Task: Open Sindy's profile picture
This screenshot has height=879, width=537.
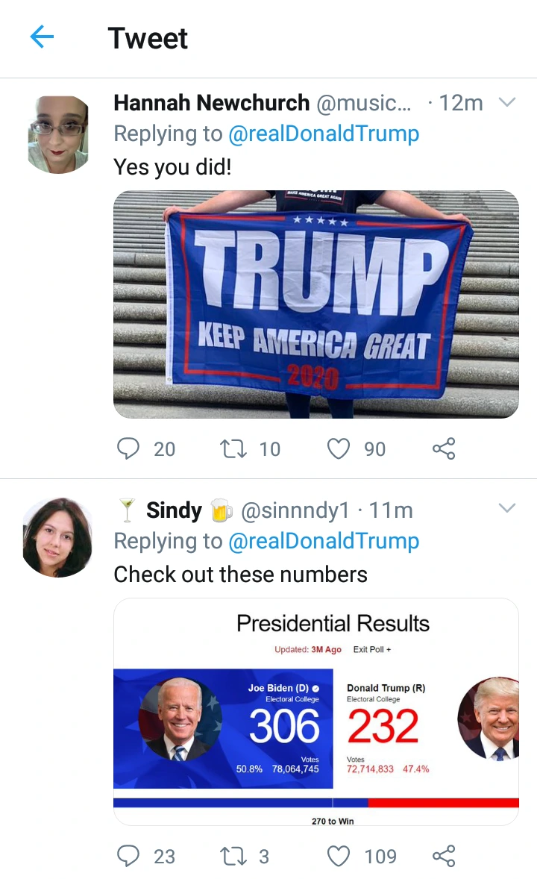Action: (x=57, y=537)
